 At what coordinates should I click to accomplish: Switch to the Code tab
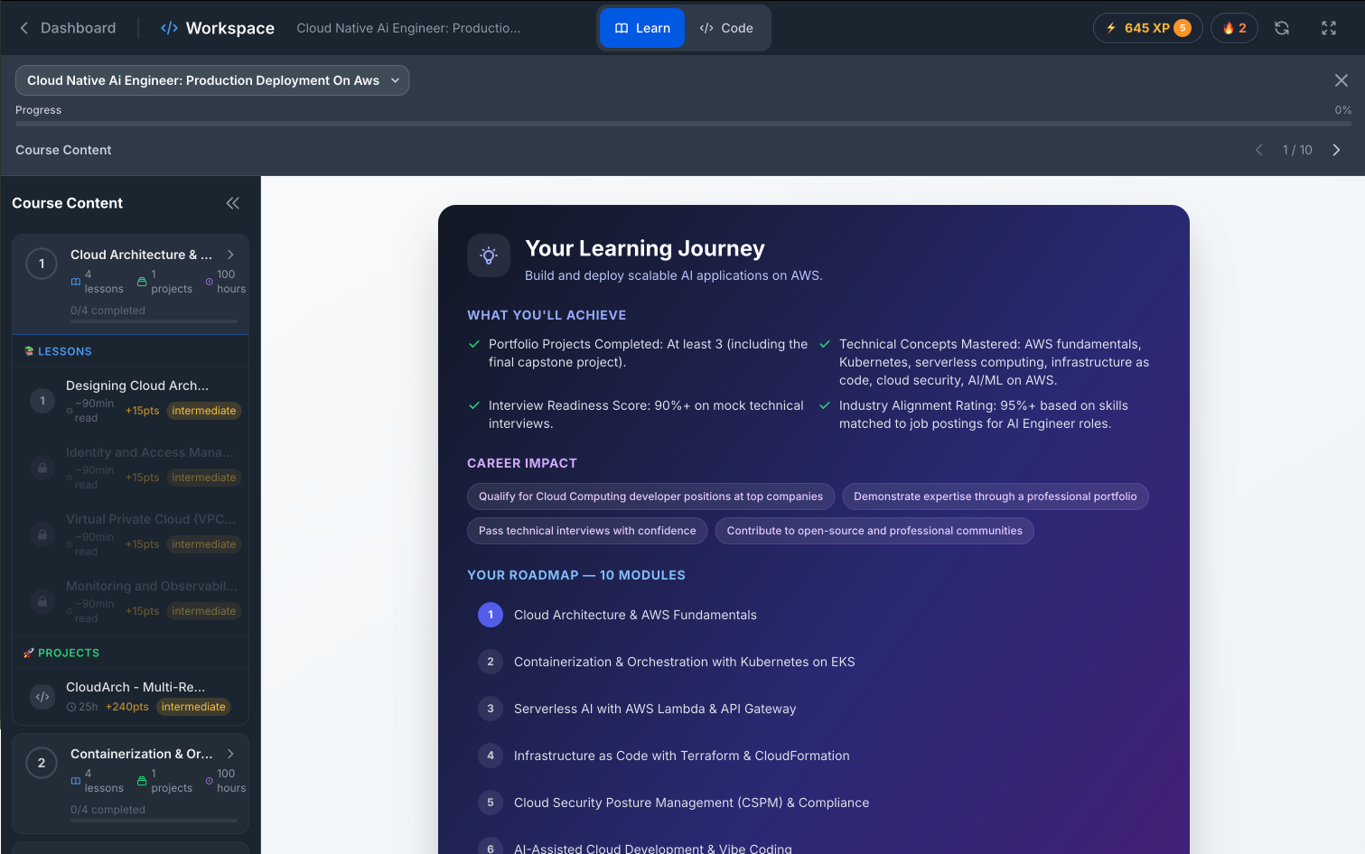click(x=727, y=28)
